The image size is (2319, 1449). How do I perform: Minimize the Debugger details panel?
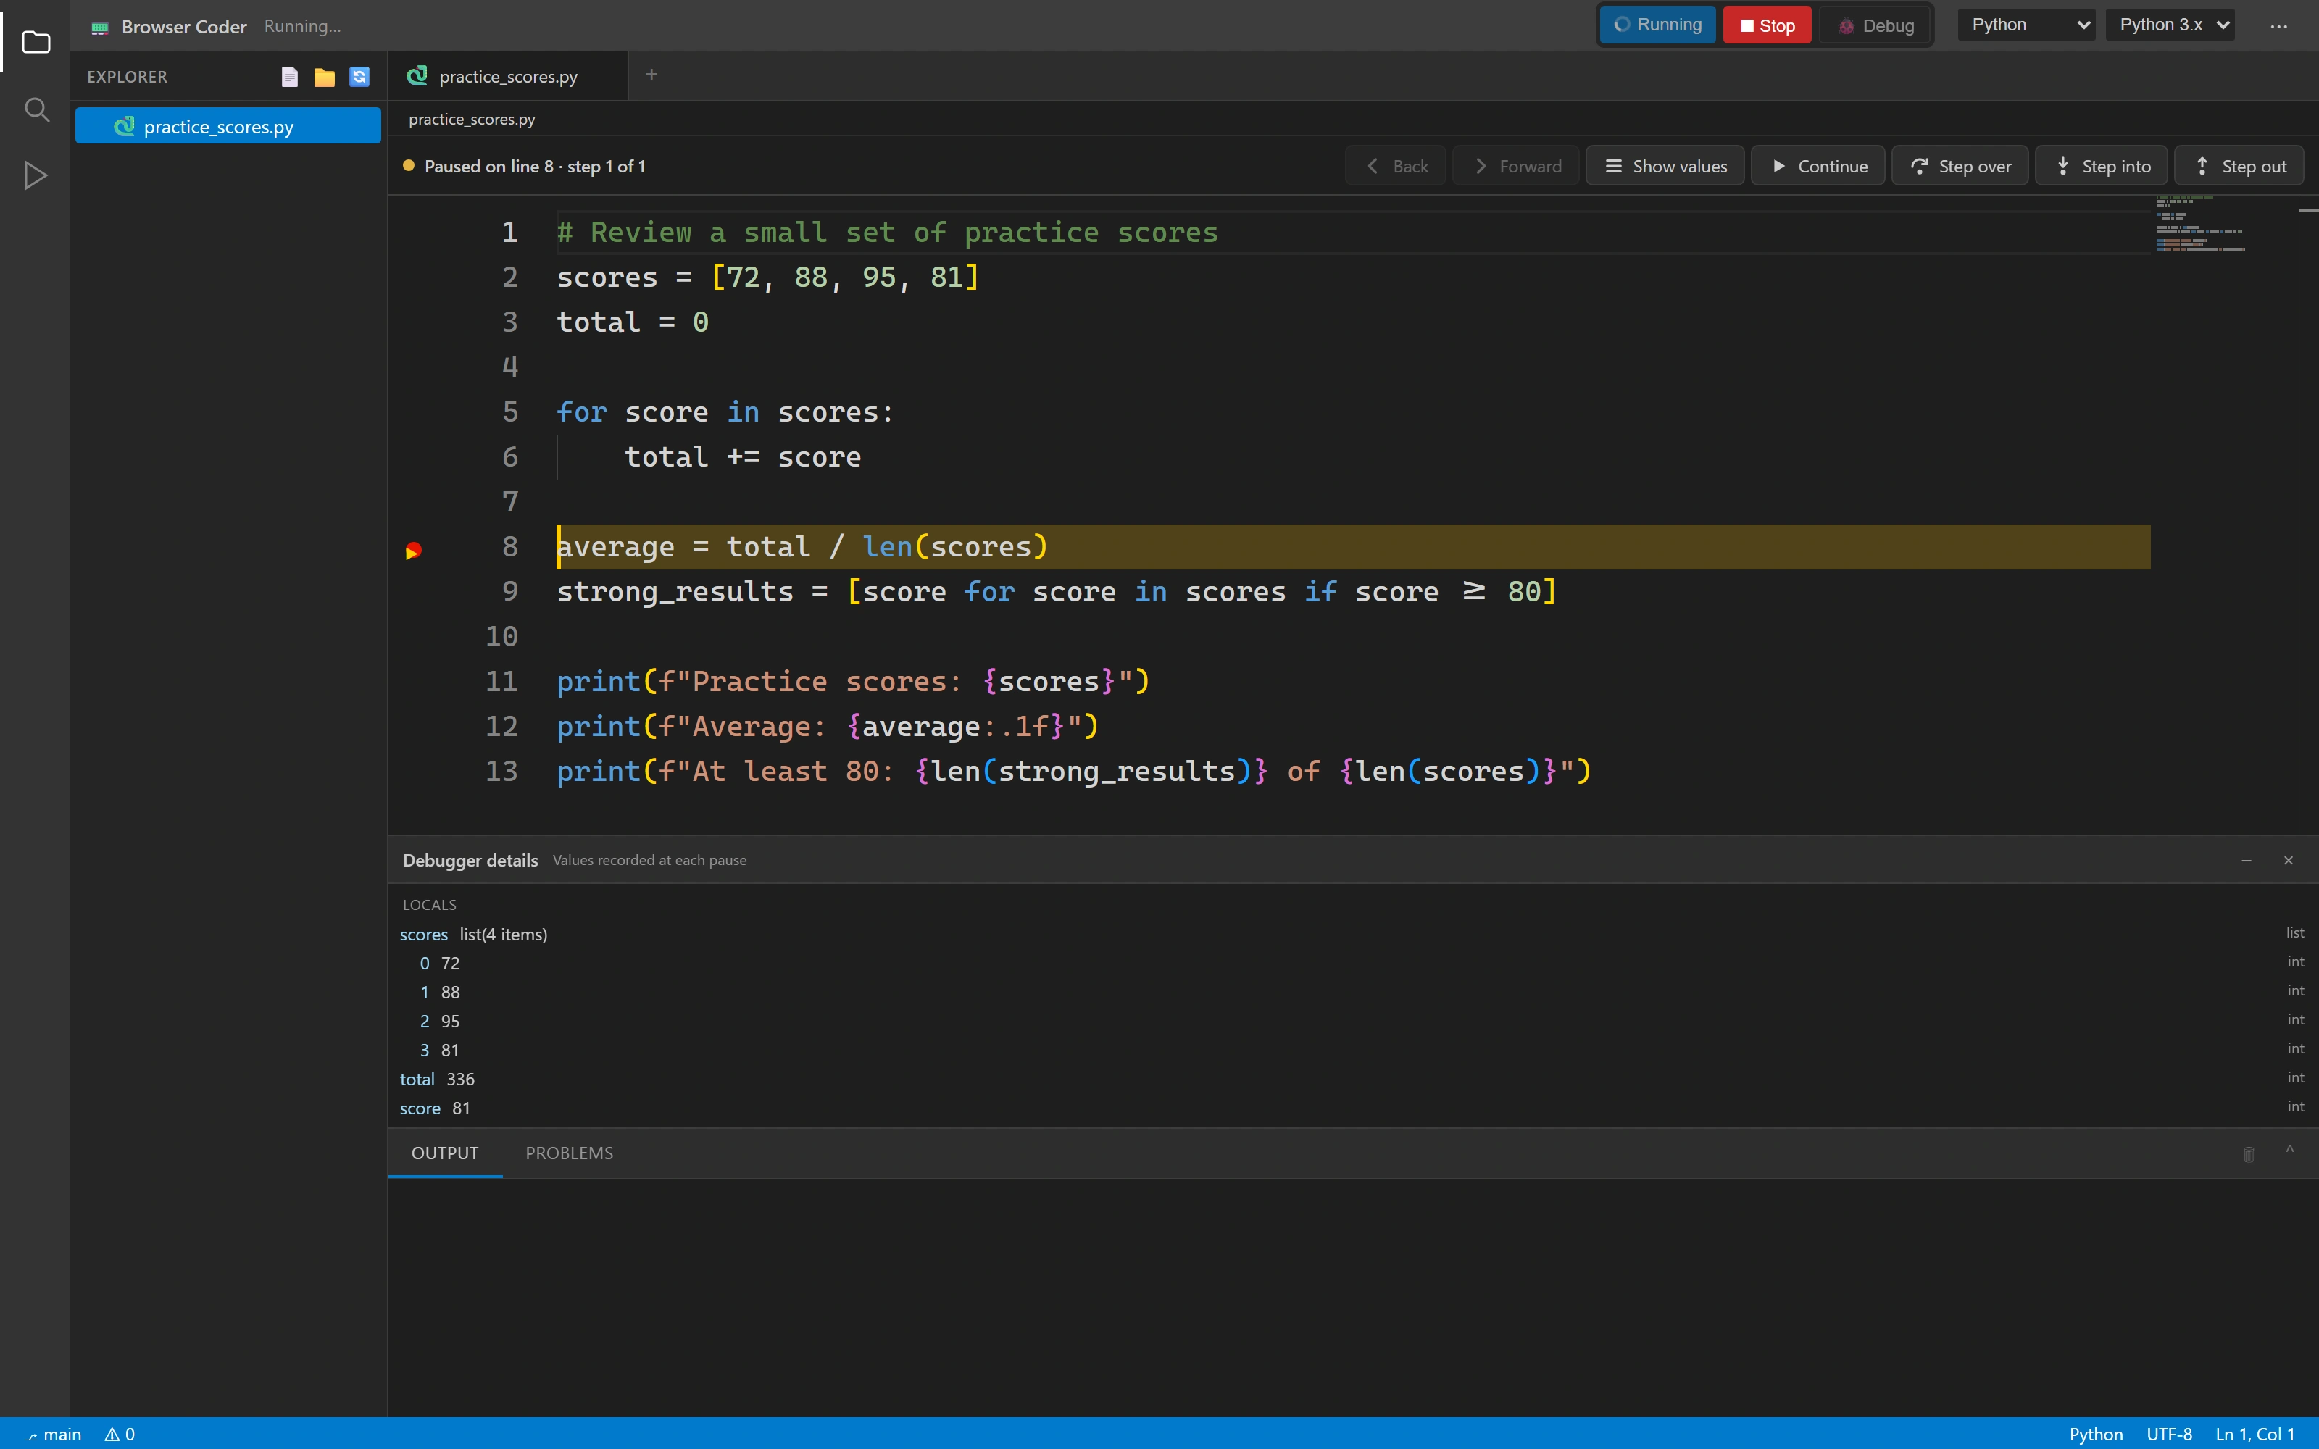pos(2247,861)
